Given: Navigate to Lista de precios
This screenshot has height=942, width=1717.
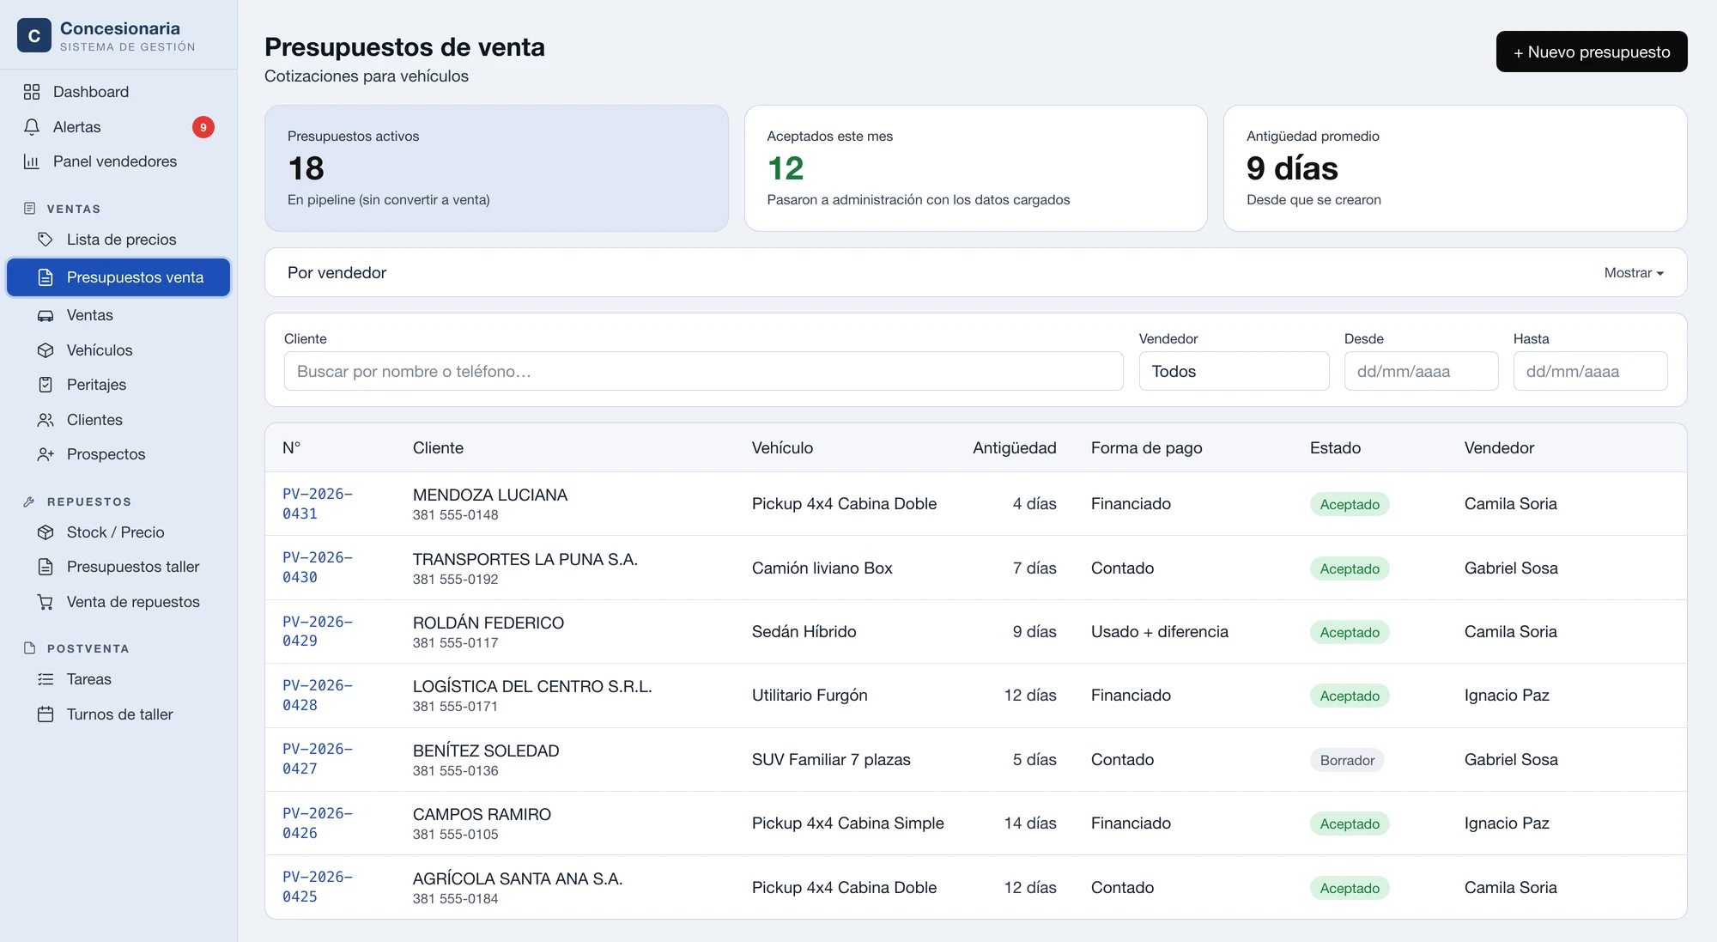Looking at the screenshot, I should coord(118,240).
